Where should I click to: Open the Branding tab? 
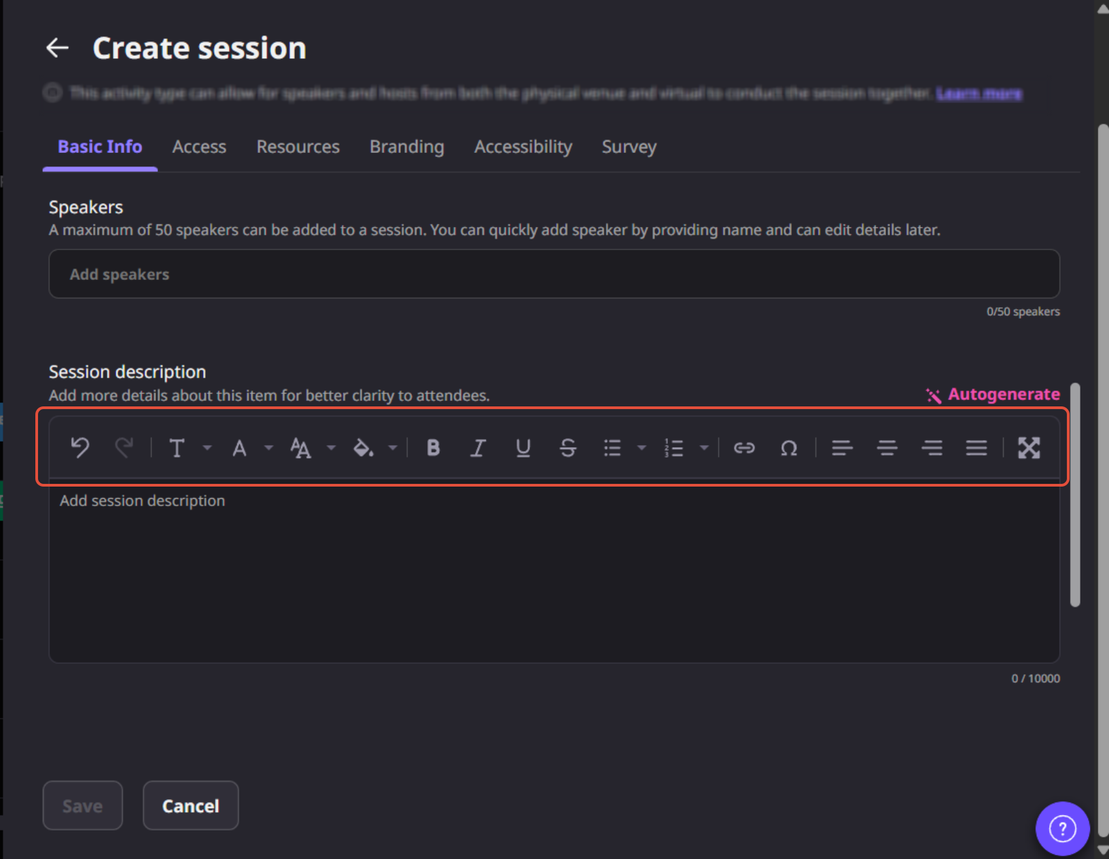[x=406, y=147]
